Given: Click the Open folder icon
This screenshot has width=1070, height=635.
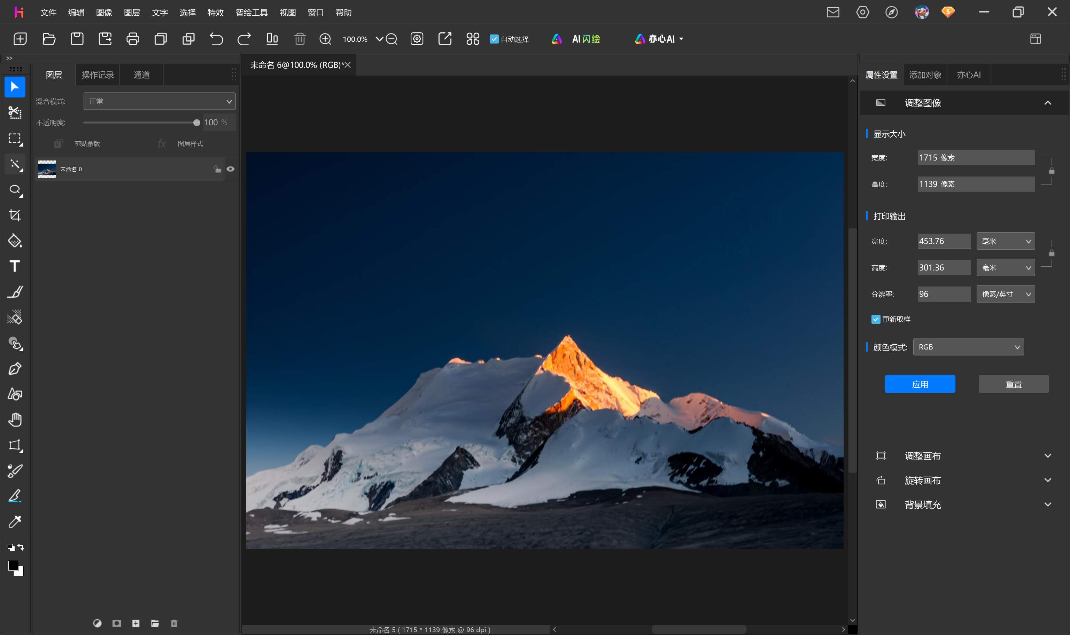Looking at the screenshot, I should coord(49,39).
